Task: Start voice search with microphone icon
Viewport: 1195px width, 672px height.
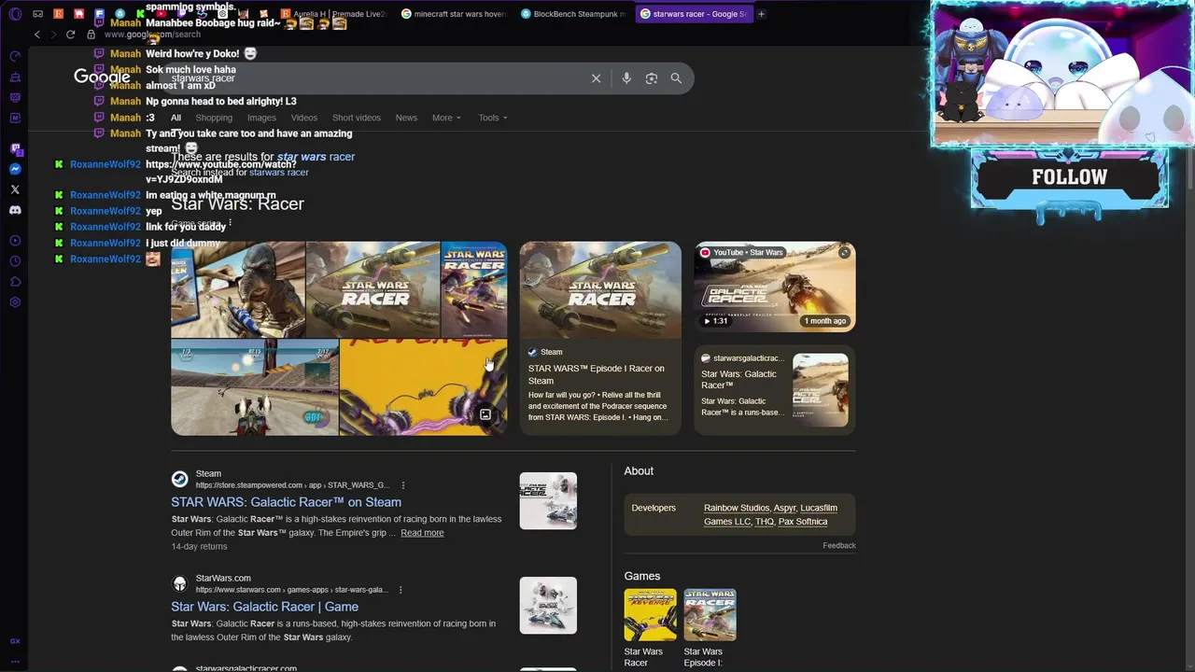Action: 626,78
